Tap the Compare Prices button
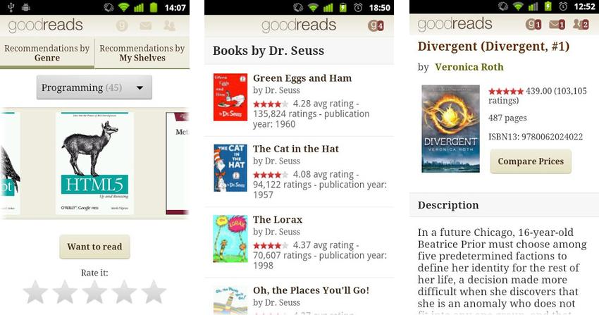The image size is (599, 315). click(531, 161)
